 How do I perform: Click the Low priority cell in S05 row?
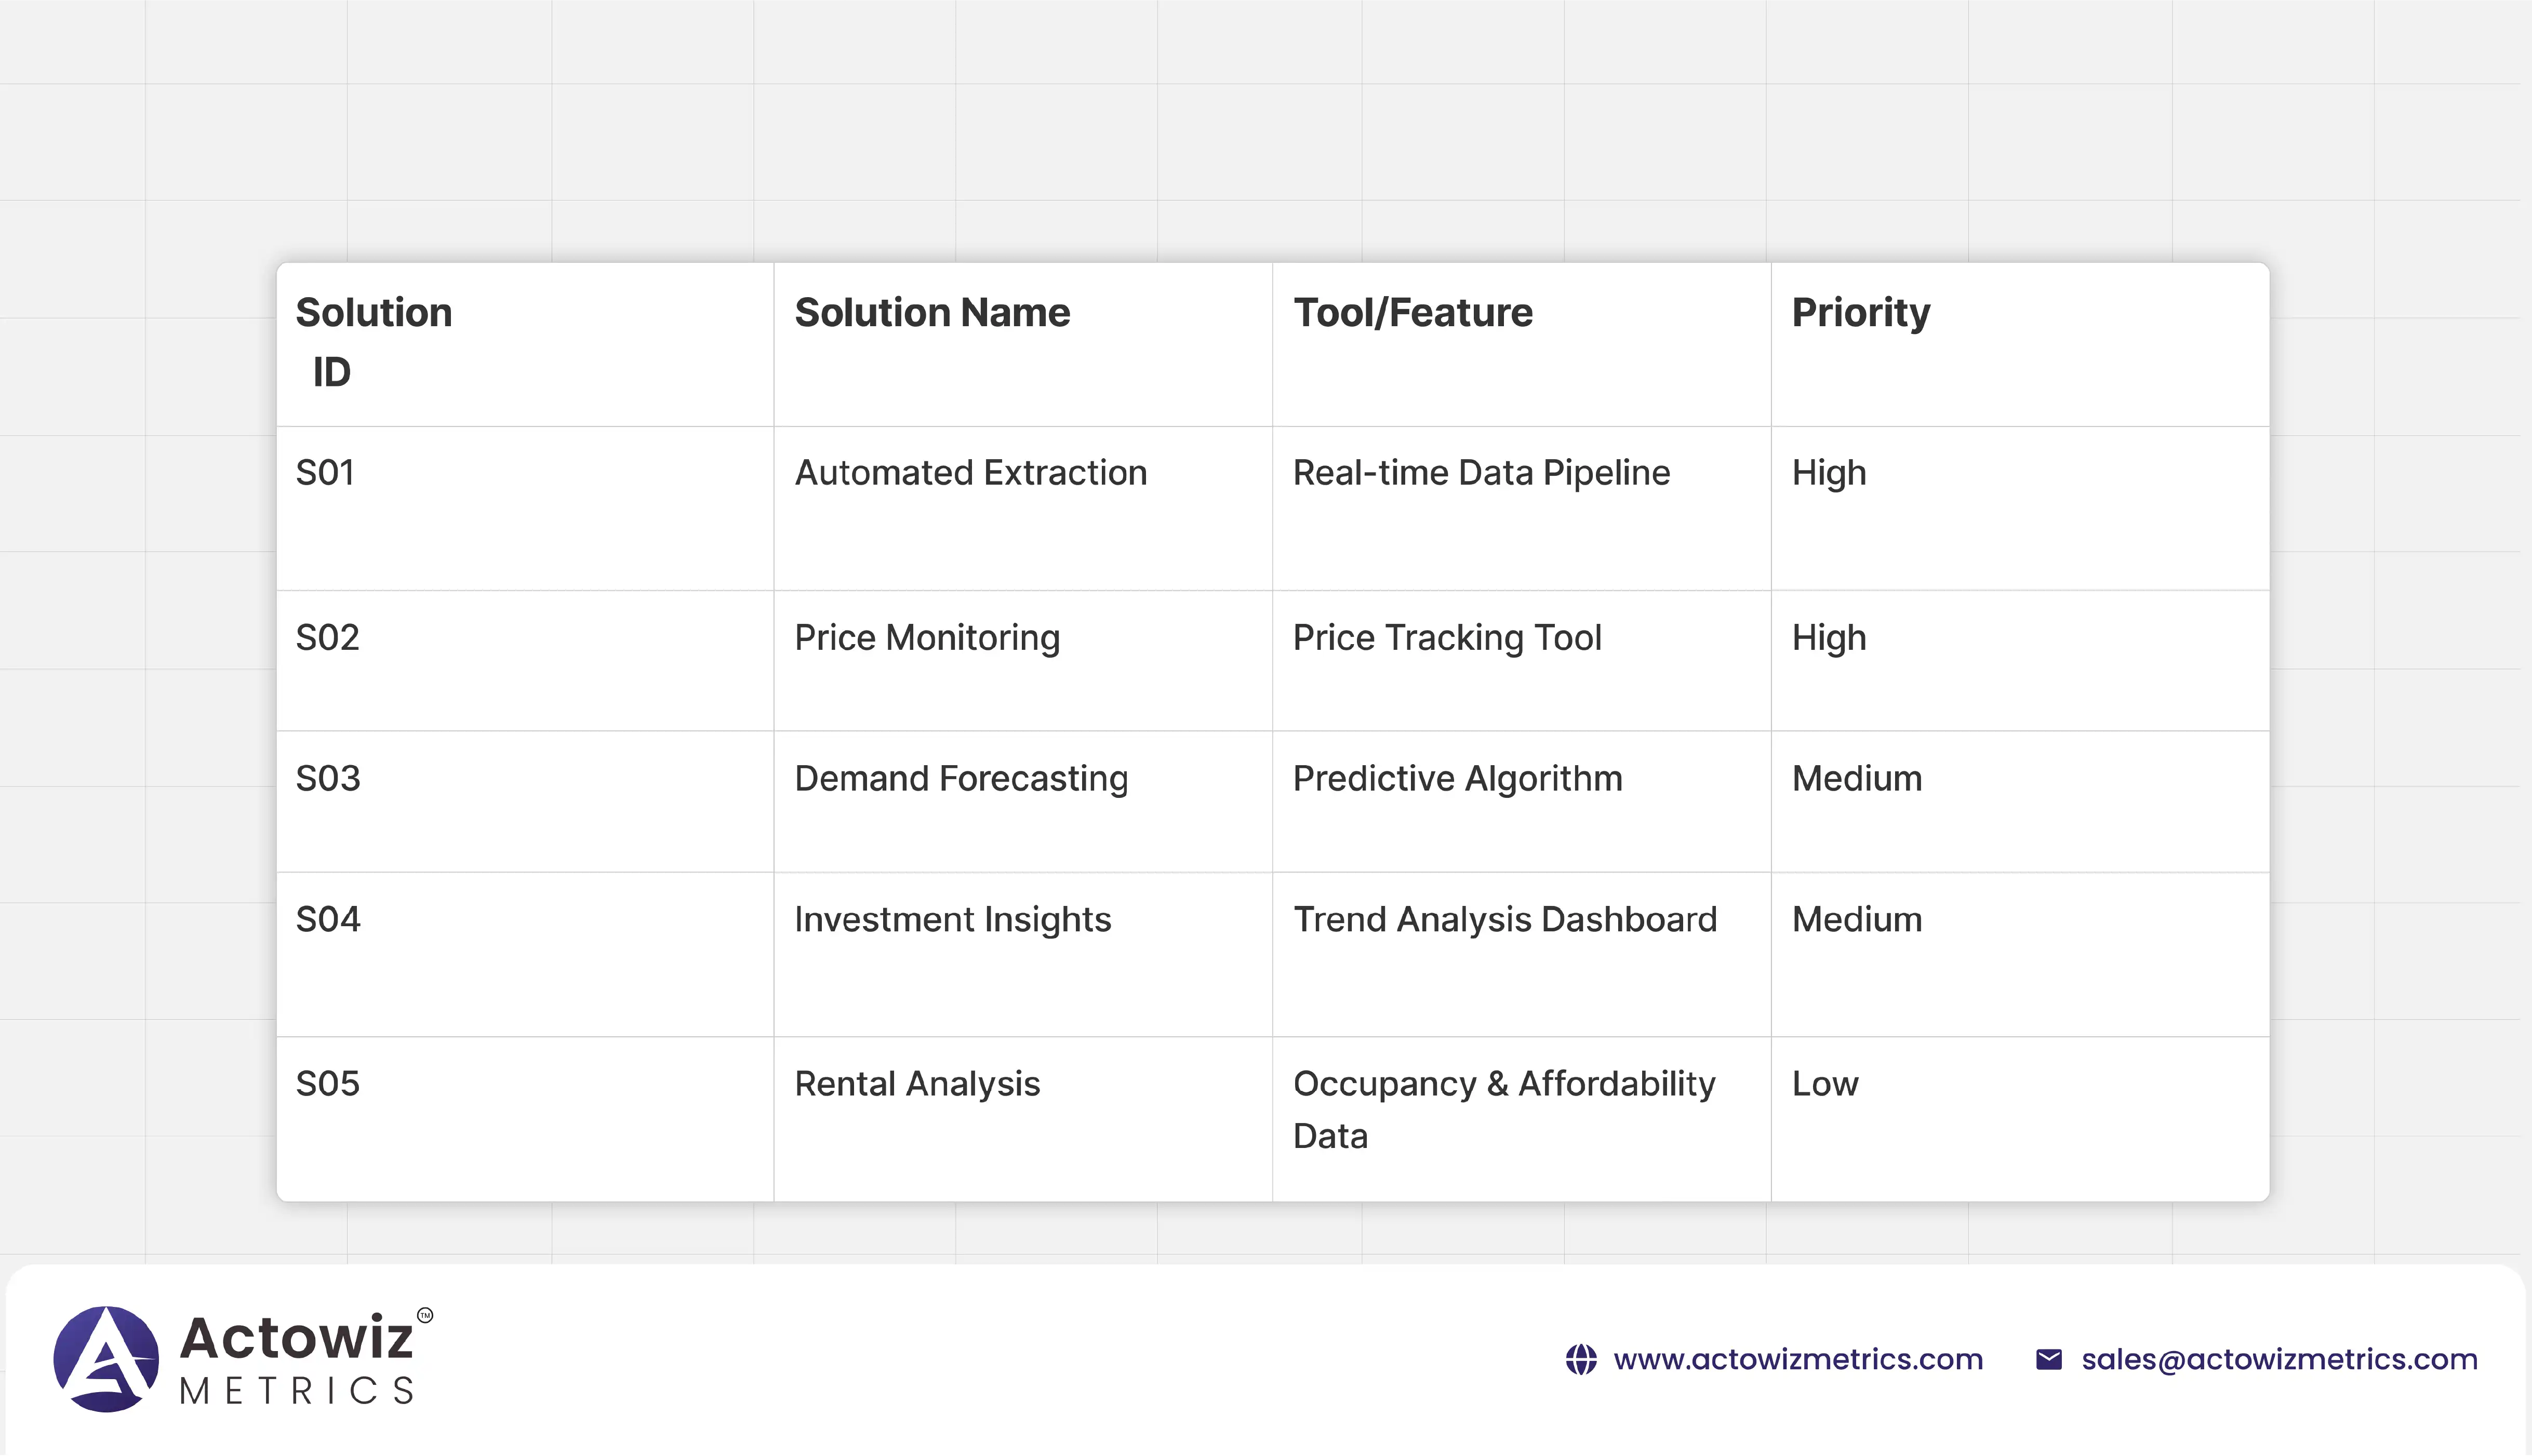[1824, 1083]
